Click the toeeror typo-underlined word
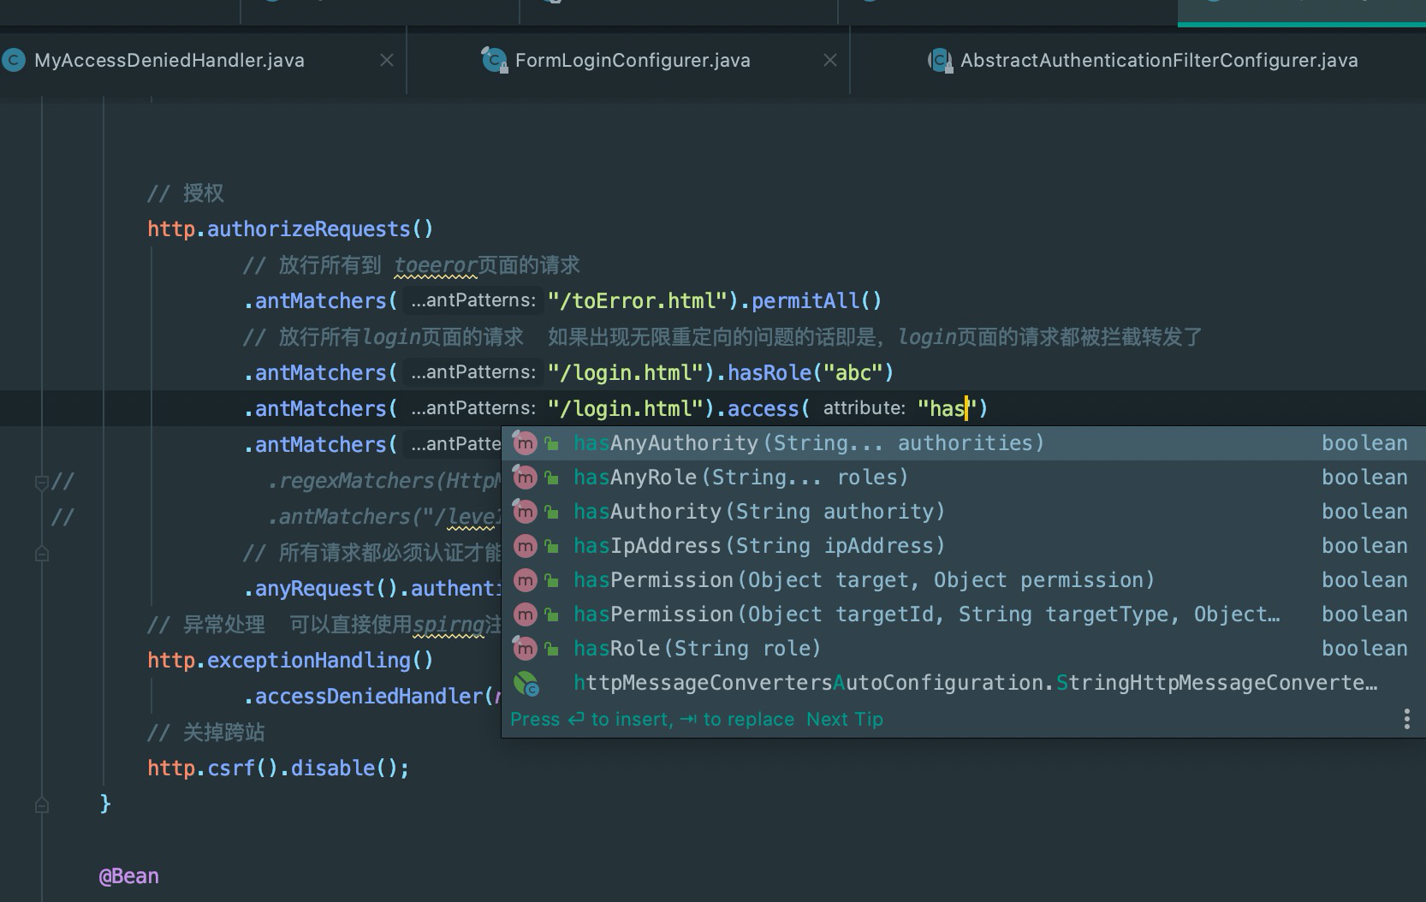 tap(435, 265)
